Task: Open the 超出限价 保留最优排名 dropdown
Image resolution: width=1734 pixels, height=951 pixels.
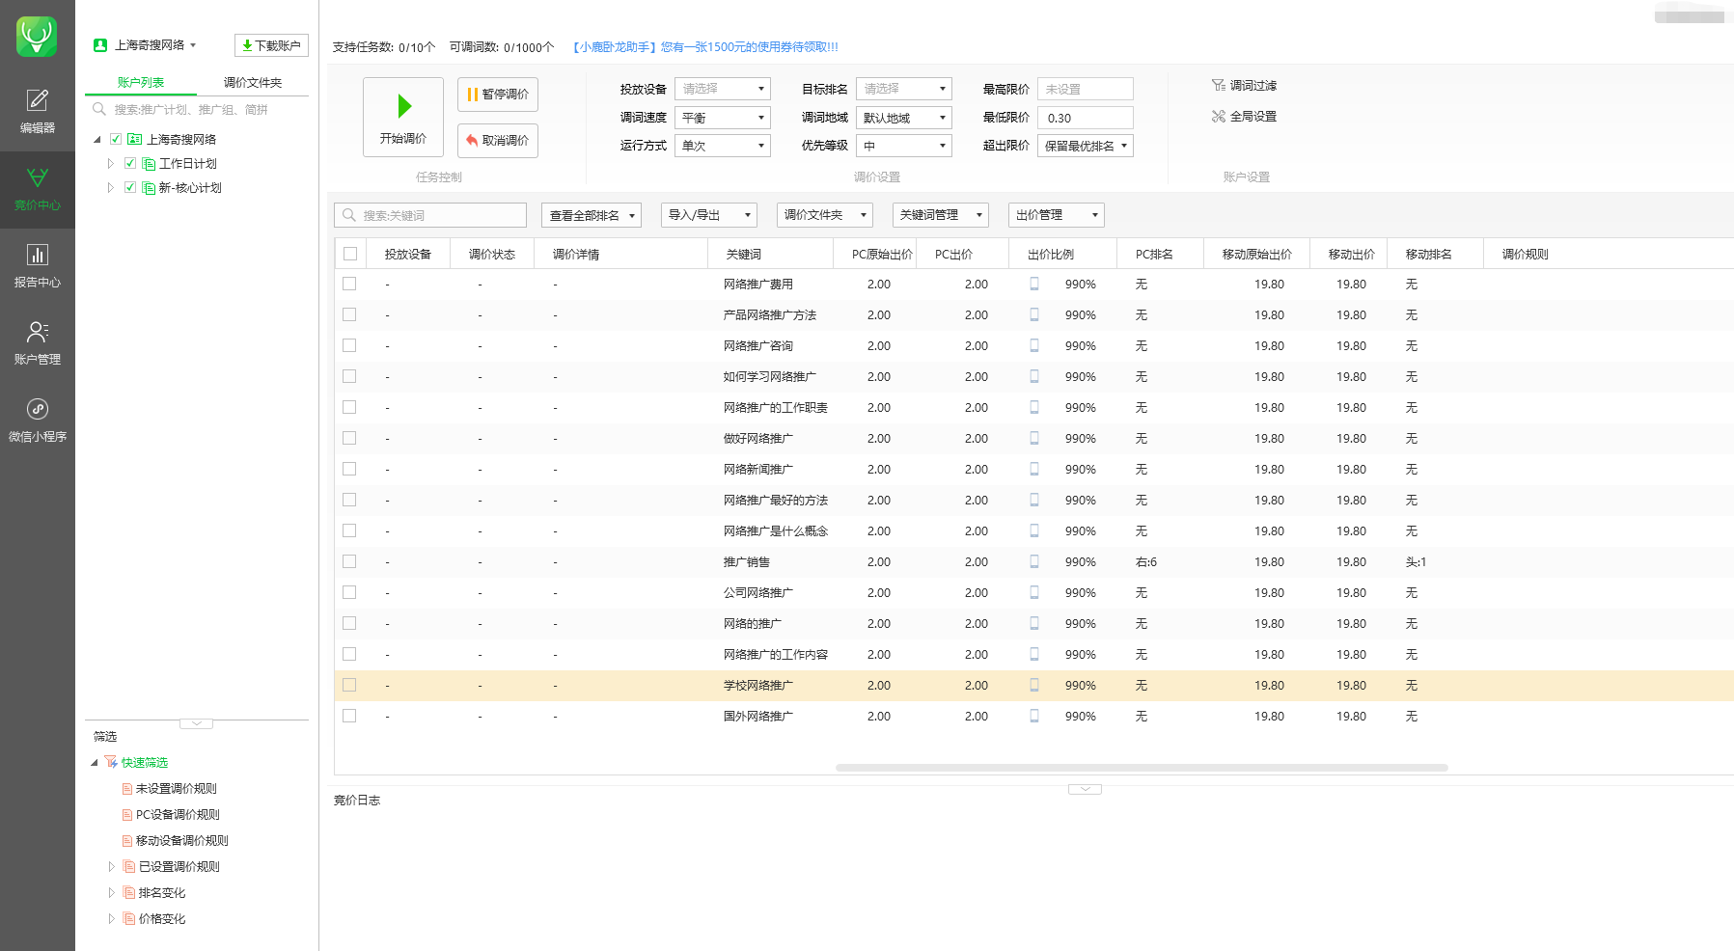Action: tap(1086, 147)
